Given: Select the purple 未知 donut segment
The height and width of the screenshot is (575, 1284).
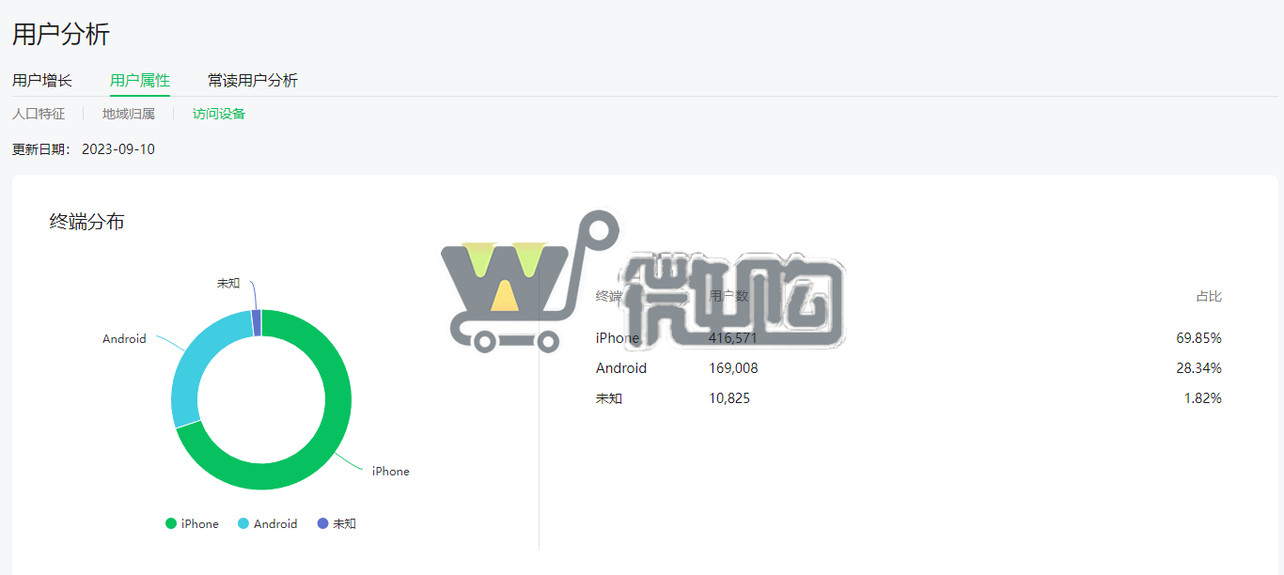Looking at the screenshot, I should pos(257,322).
